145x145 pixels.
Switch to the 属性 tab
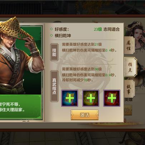(129, 45)
